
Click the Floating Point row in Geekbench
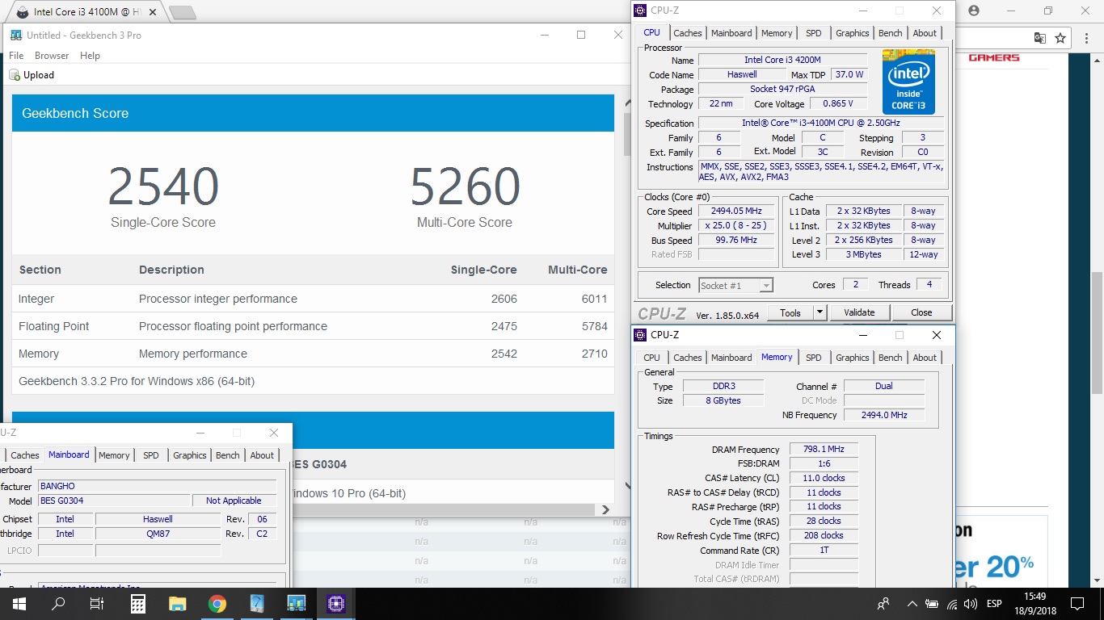coord(313,326)
